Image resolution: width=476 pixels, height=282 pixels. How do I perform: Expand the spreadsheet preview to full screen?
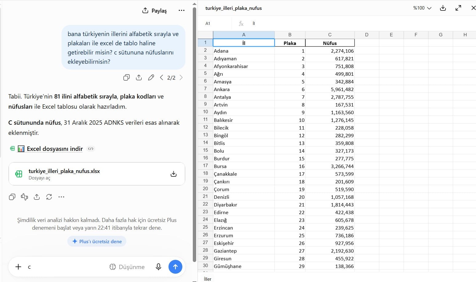point(458,8)
